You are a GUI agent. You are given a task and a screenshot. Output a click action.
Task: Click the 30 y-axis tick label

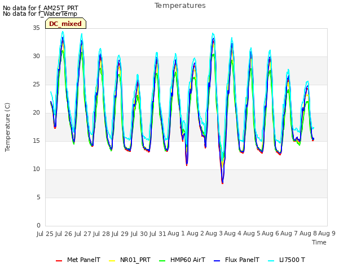point(36,56)
